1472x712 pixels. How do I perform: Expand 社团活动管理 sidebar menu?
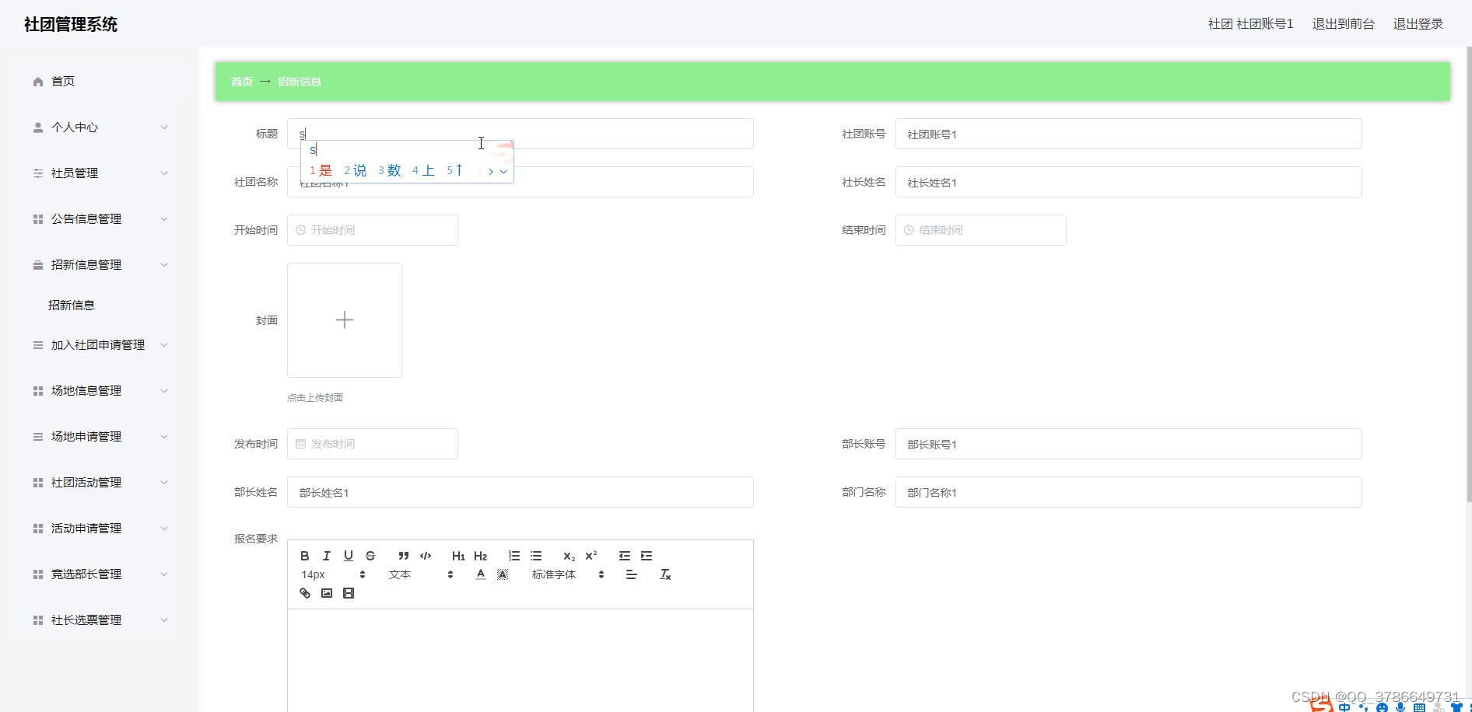(x=100, y=482)
